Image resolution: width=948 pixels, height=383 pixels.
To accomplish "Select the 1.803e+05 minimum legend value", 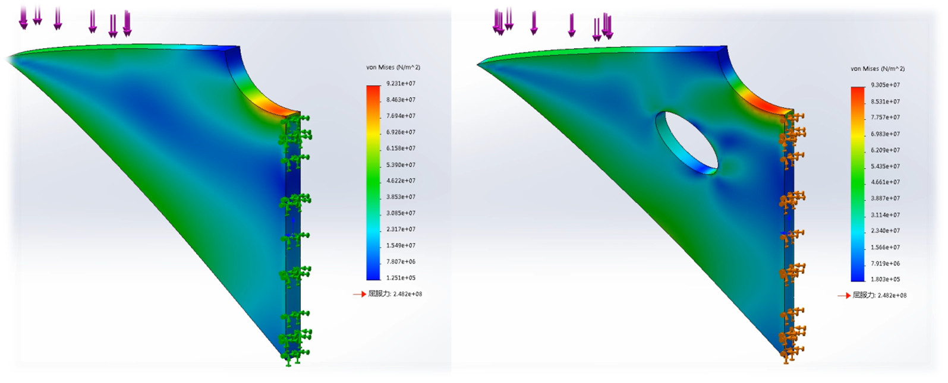I will (x=885, y=279).
